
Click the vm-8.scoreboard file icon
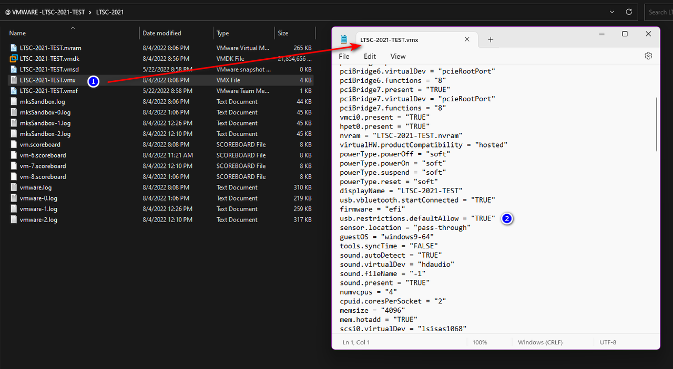(14, 177)
